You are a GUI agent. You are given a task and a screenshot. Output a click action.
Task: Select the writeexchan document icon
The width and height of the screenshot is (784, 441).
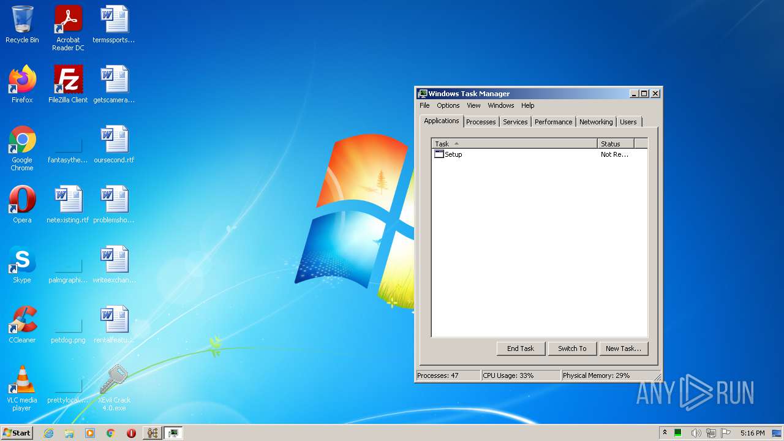114,265
